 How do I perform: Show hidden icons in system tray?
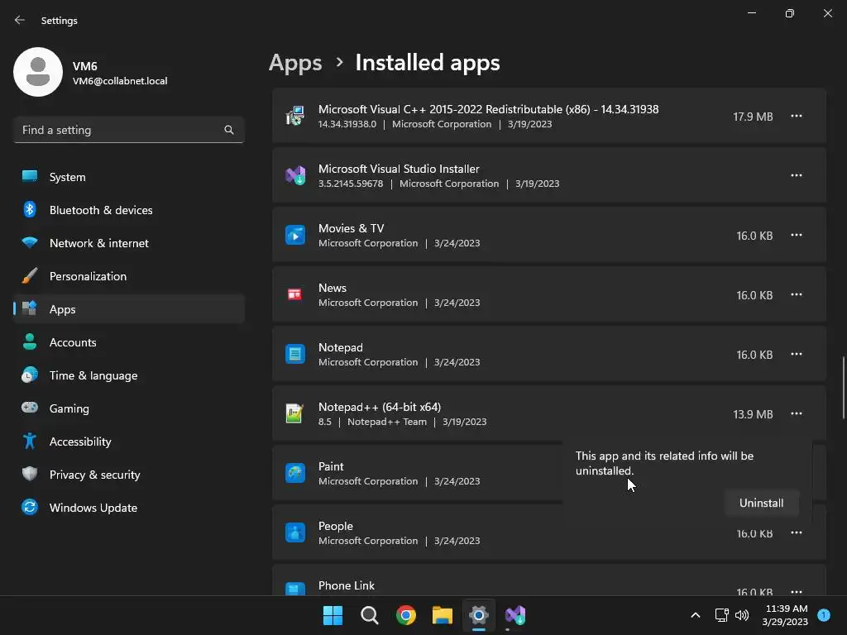pyautogui.click(x=696, y=615)
